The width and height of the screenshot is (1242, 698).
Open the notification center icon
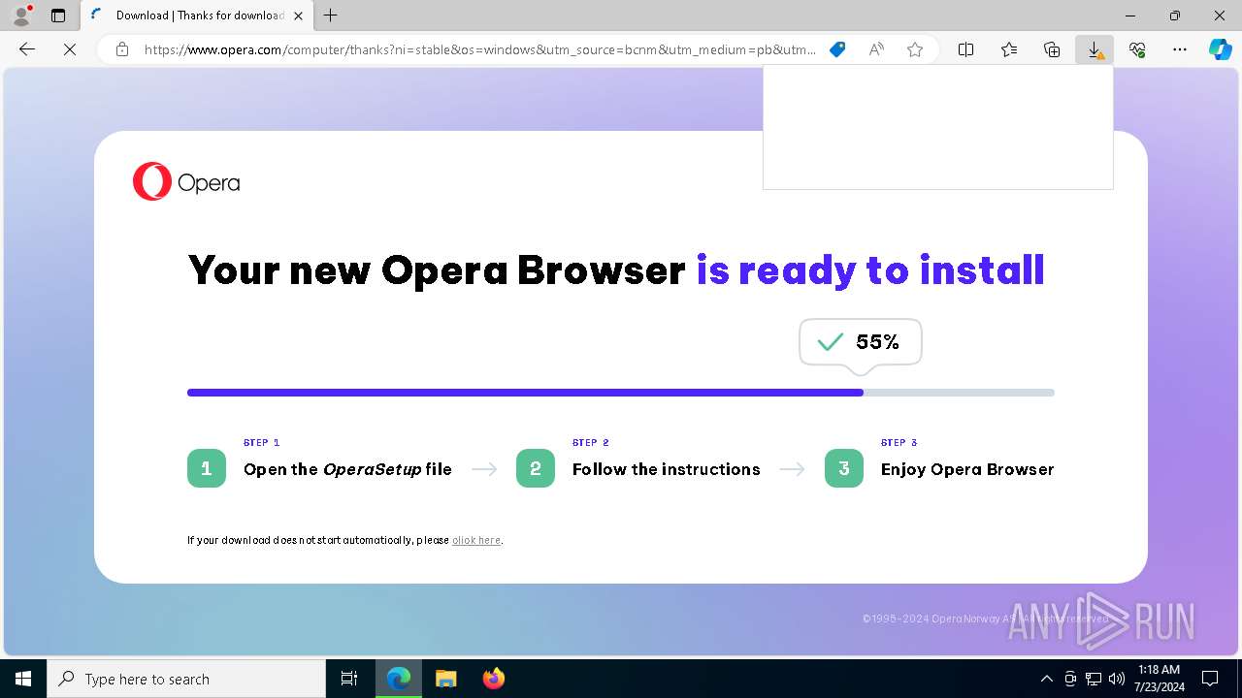pyautogui.click(x=1210, y=679)
